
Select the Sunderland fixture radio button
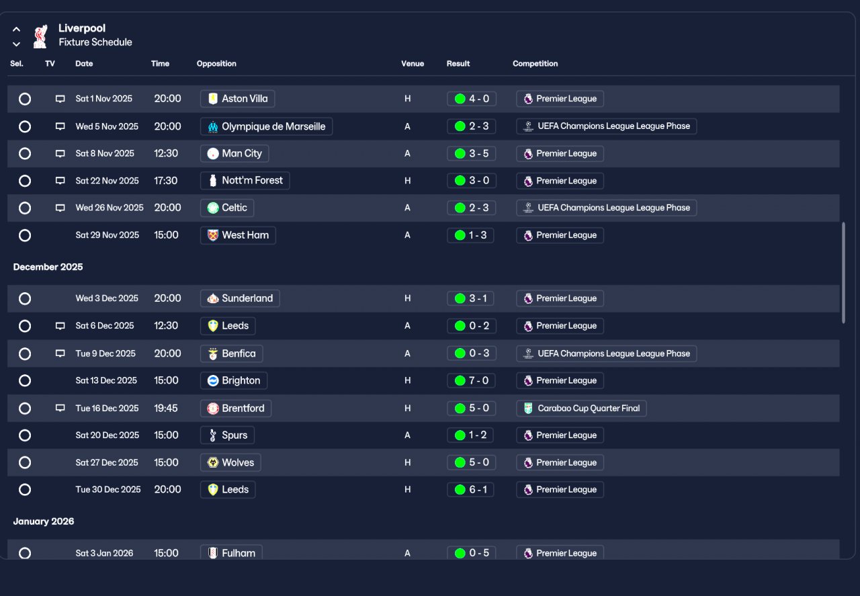point(25,298)
